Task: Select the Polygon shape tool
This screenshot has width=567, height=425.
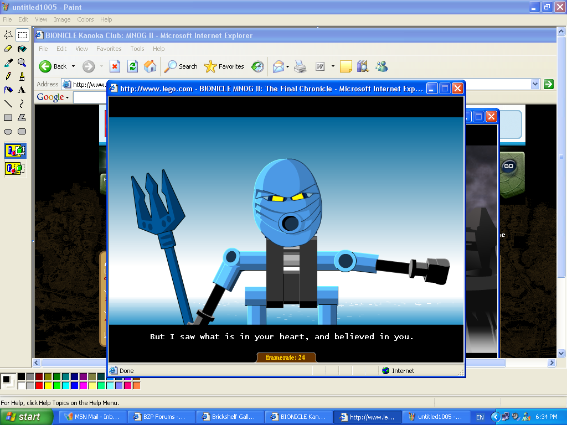Action: 22,117
